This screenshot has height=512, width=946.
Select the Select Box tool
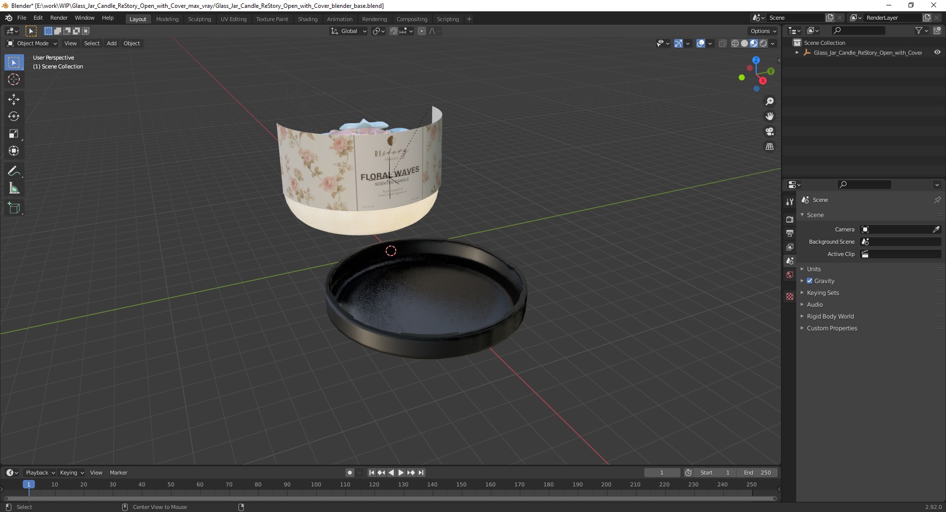click(14, 63)
